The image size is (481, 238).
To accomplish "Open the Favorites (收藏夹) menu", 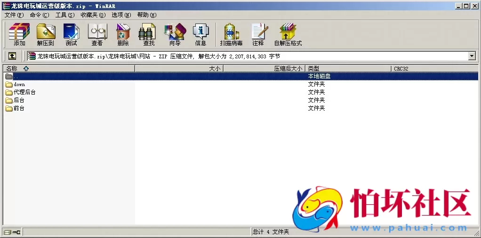I will (93, 15).
